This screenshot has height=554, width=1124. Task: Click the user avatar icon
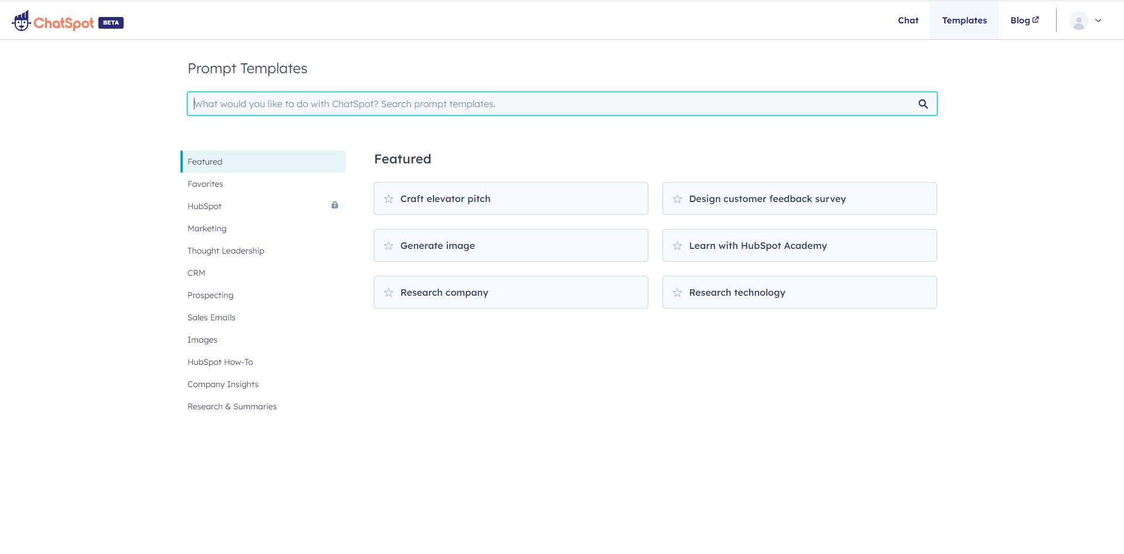tap(1078, 20)
